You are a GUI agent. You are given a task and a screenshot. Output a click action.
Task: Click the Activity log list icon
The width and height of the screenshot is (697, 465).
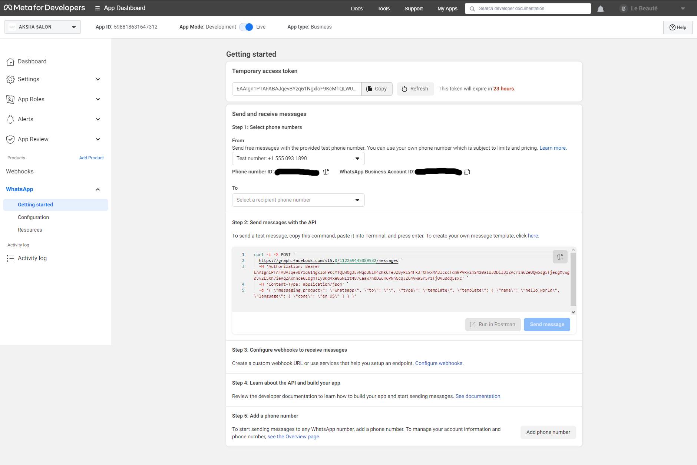click(x=10, y=258)
